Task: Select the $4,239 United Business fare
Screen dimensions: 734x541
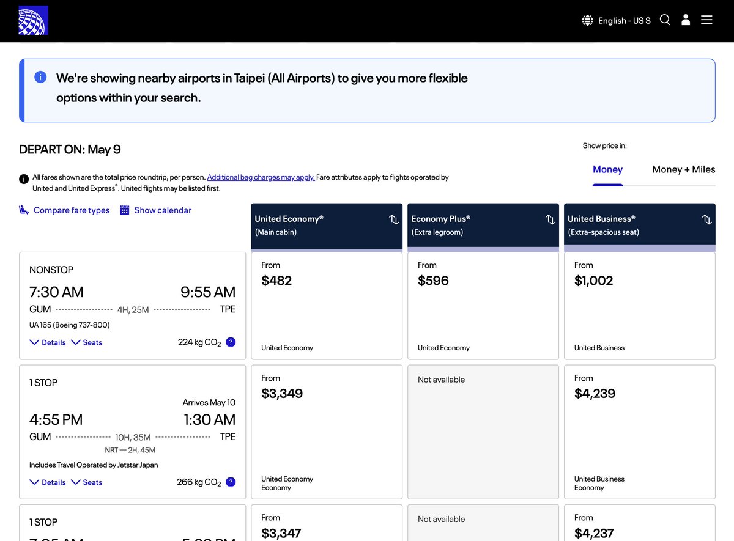Action: pos(640,432)
